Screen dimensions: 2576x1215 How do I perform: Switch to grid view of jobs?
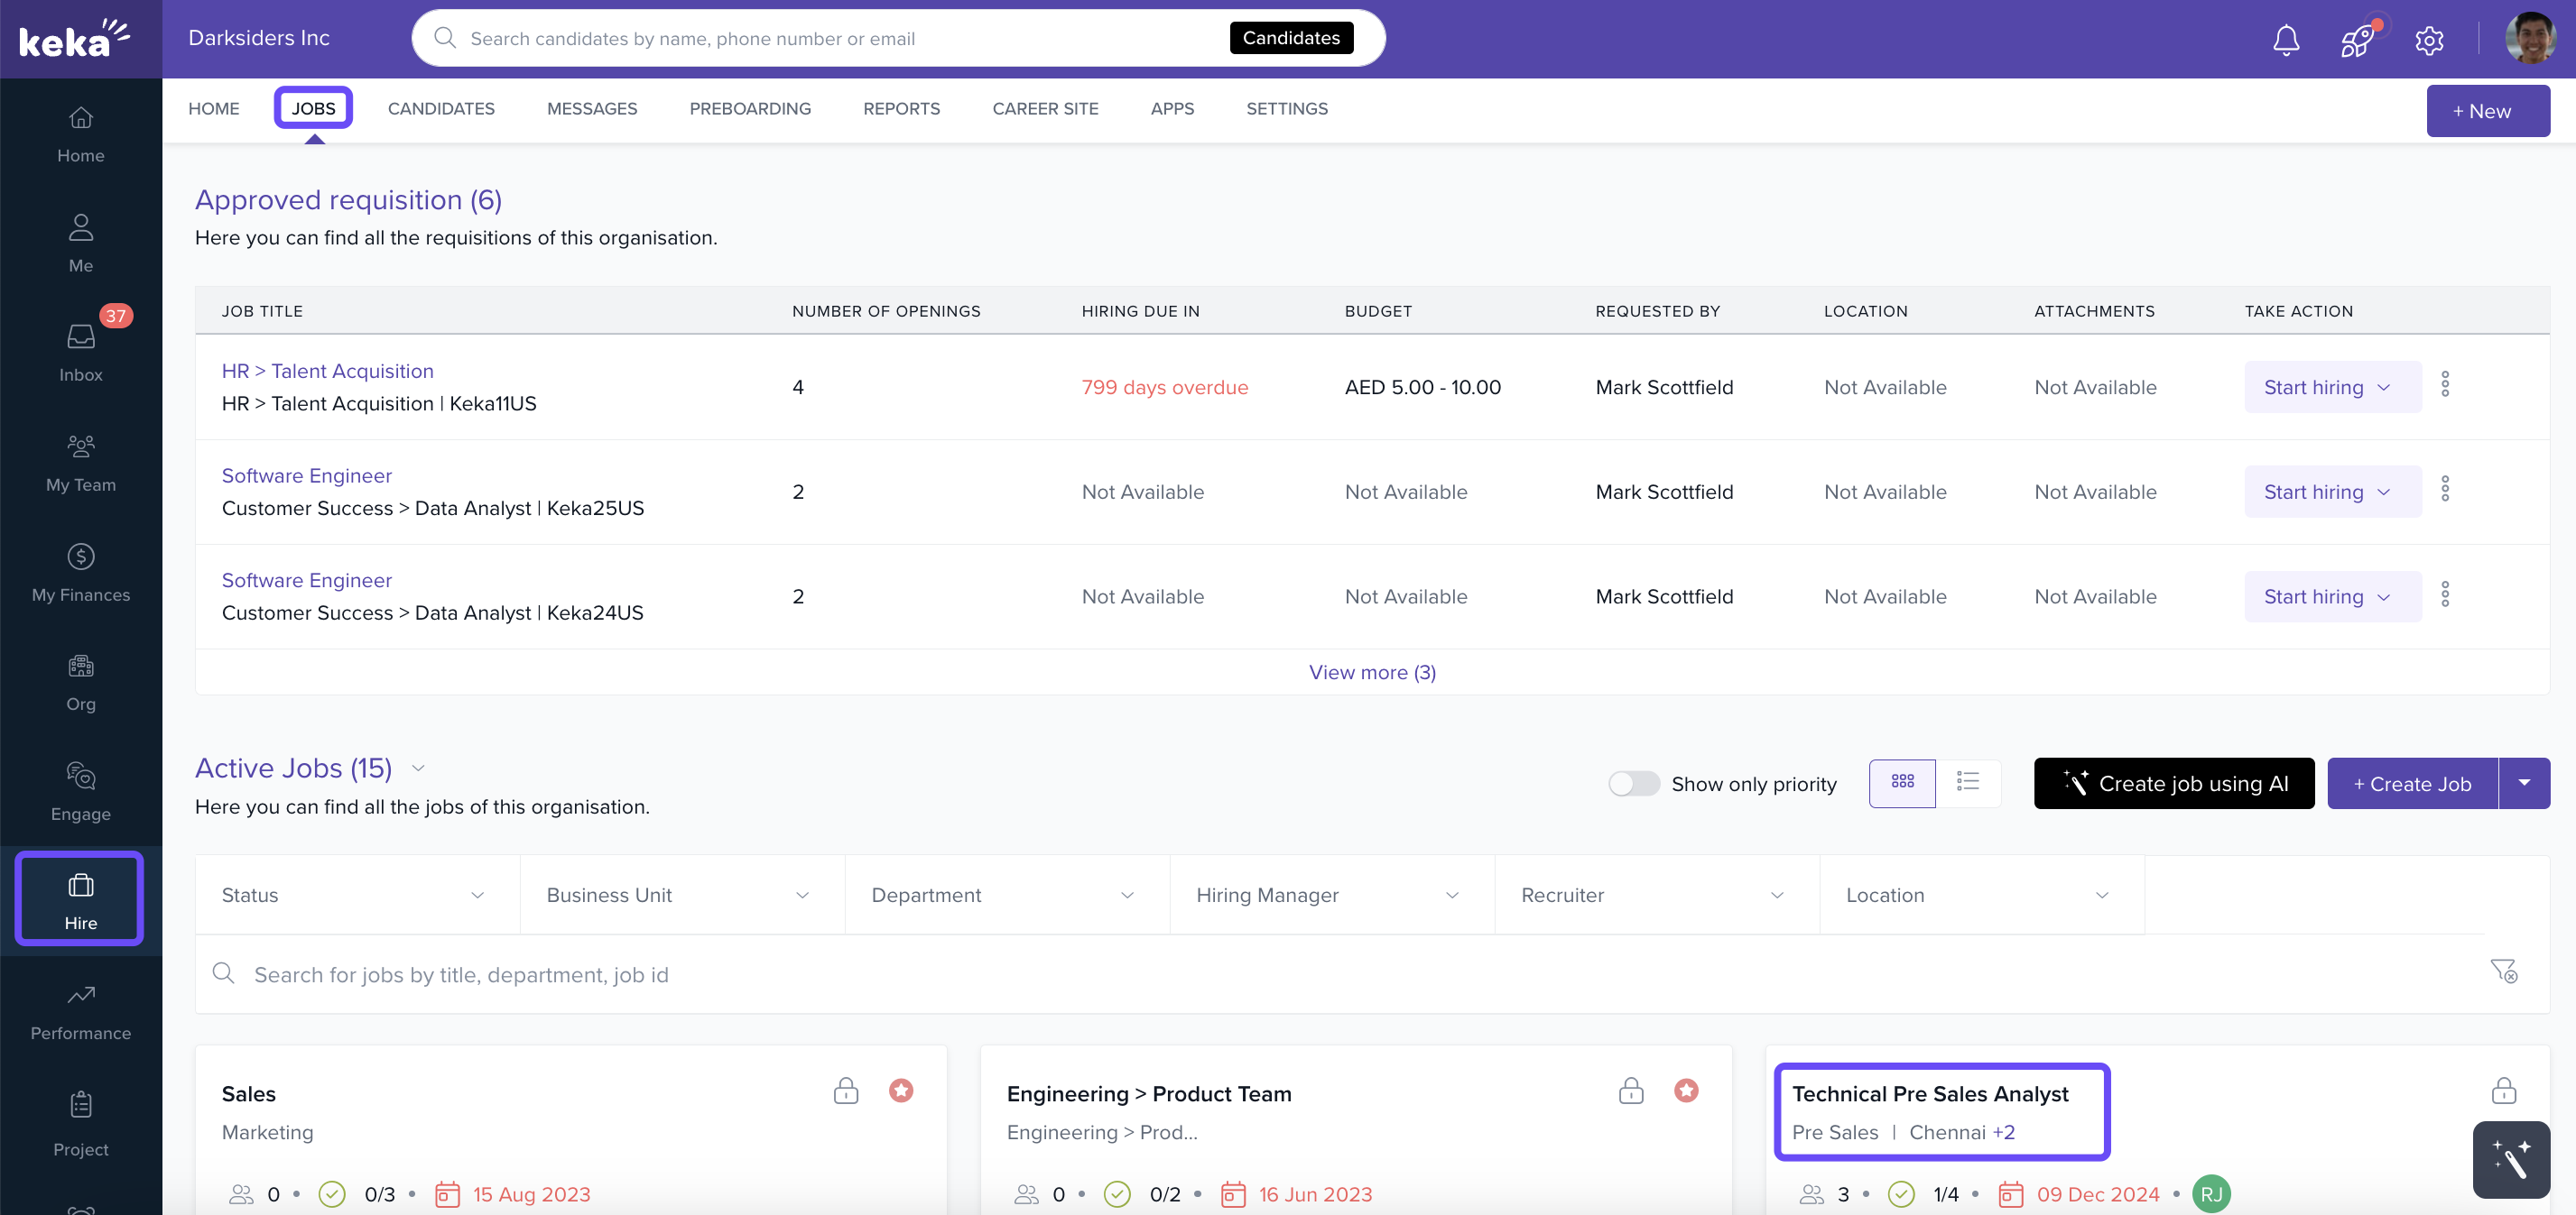coord(1902,782)
